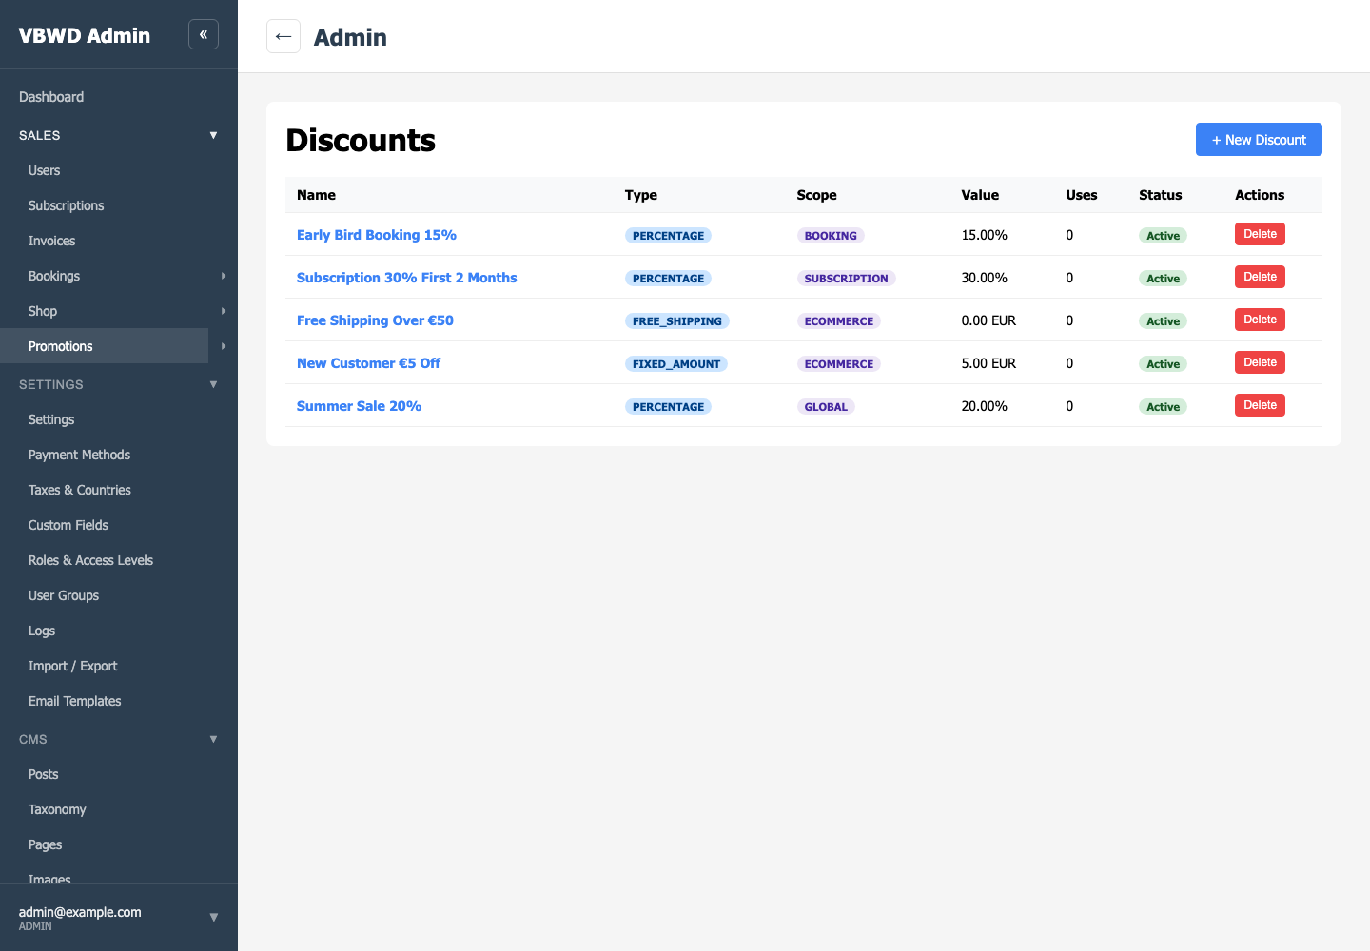Open Free Shipping Over €50 discount
The image size is (1370, 951).
375,320
